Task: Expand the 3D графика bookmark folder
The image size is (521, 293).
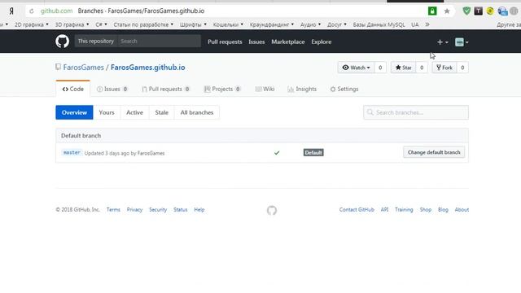Action: click(72, 24)
